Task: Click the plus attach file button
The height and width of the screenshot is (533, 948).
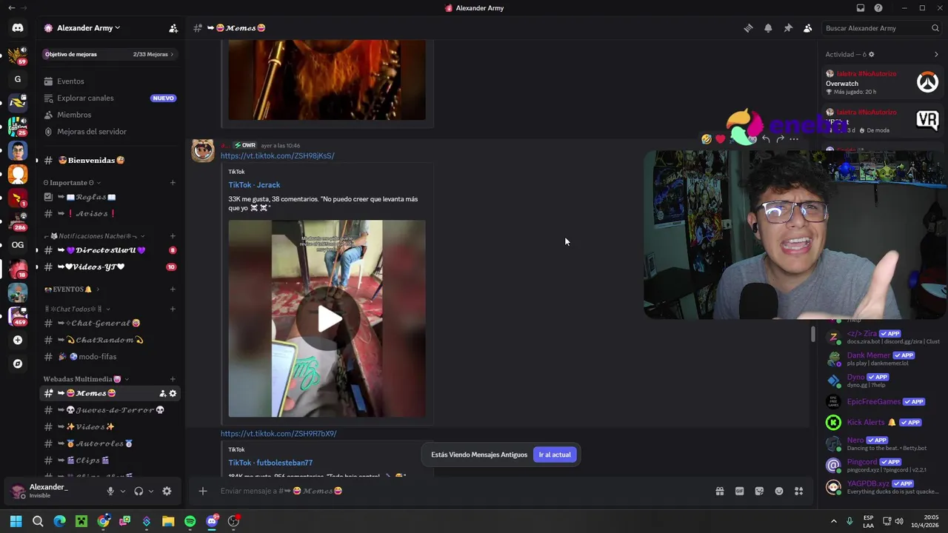Action: point(202,491)
